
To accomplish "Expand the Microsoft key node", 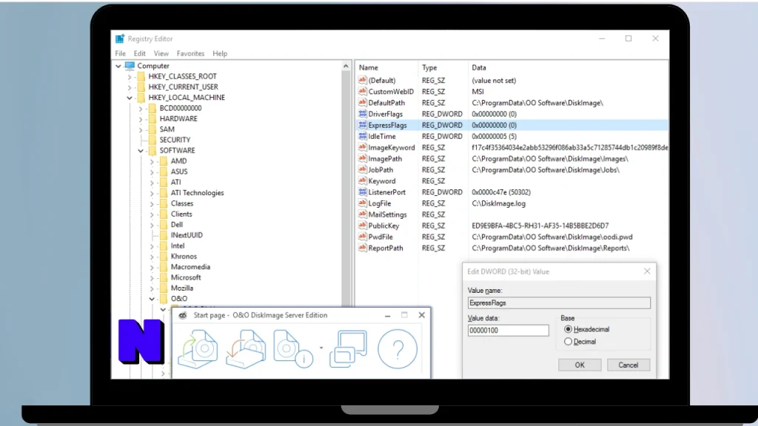I will coord(152,278).
